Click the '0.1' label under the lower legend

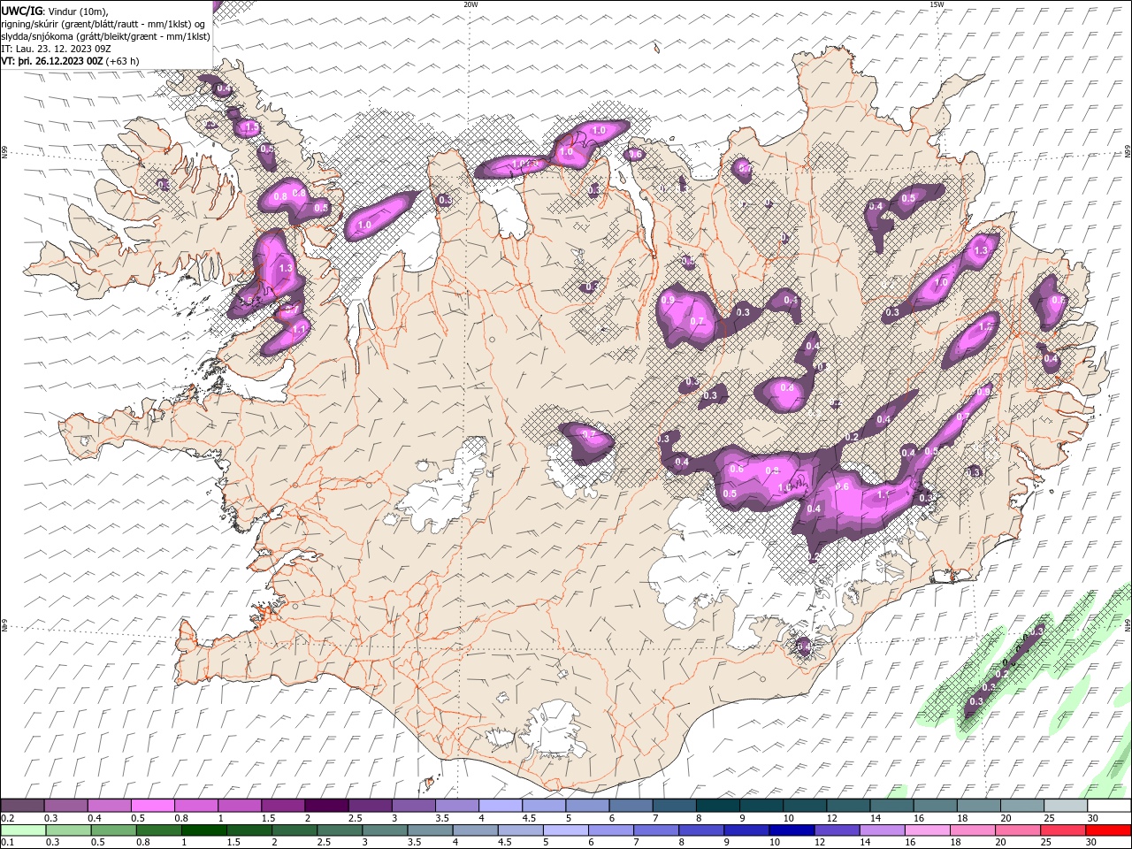coord(7,843)
